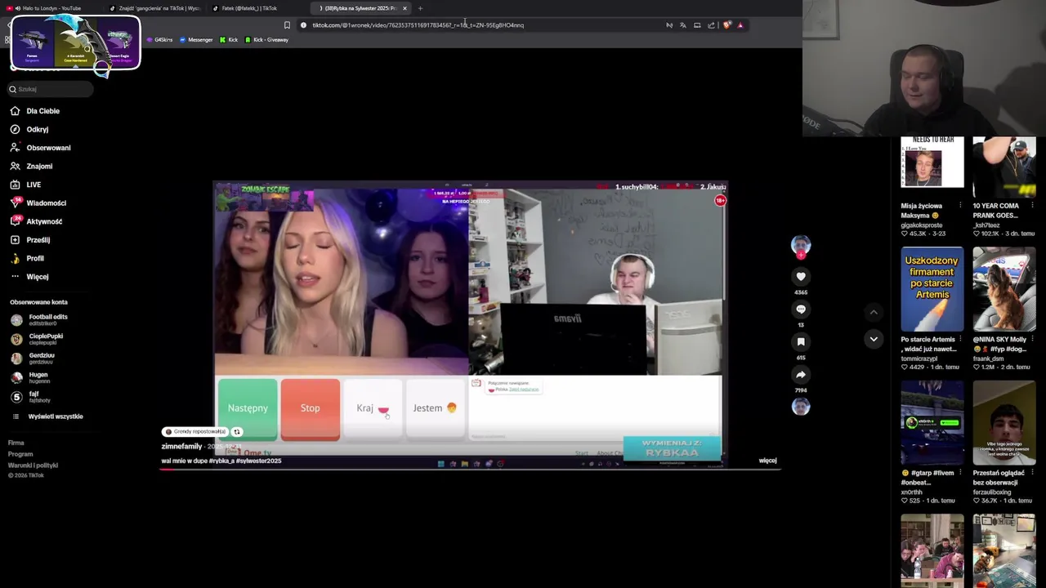
Task: Open the Messenger bookmark
Action: click(196, 40)
